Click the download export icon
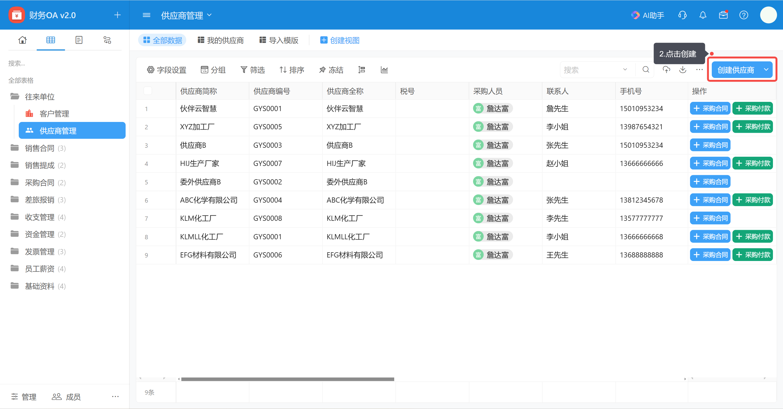The height and width of the screenshot is (409, 783). [x=683, y=70]
